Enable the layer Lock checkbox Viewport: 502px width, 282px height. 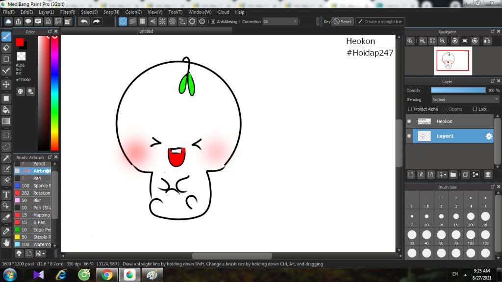click(x=475, y=109)
